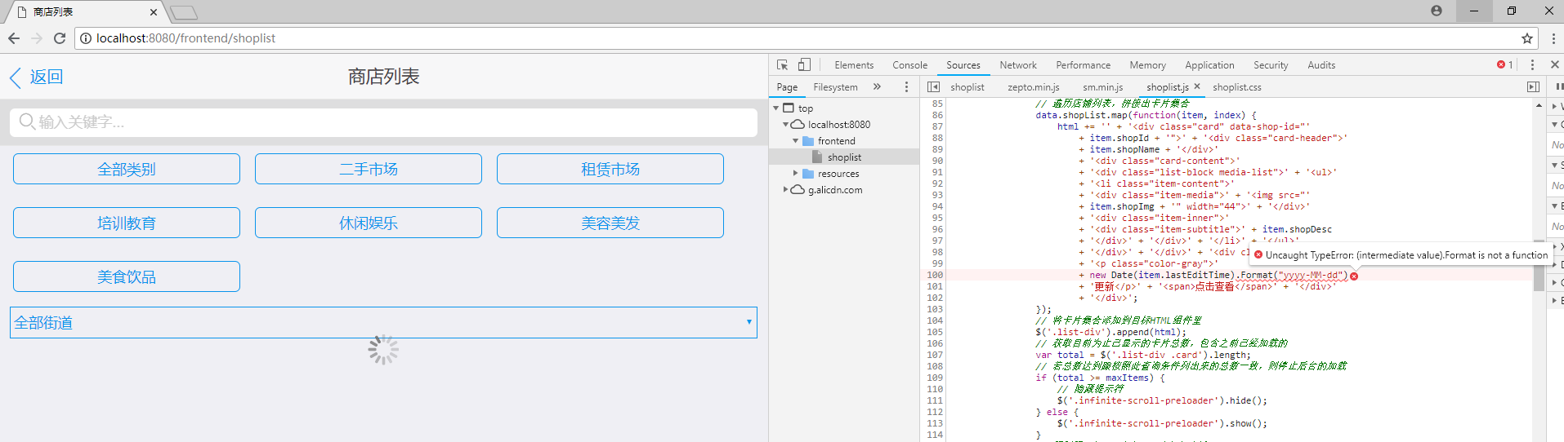Click the frontend folder icon in file tree
The height and width of the screenshot is (442, 1564).
tap(808, 141)
